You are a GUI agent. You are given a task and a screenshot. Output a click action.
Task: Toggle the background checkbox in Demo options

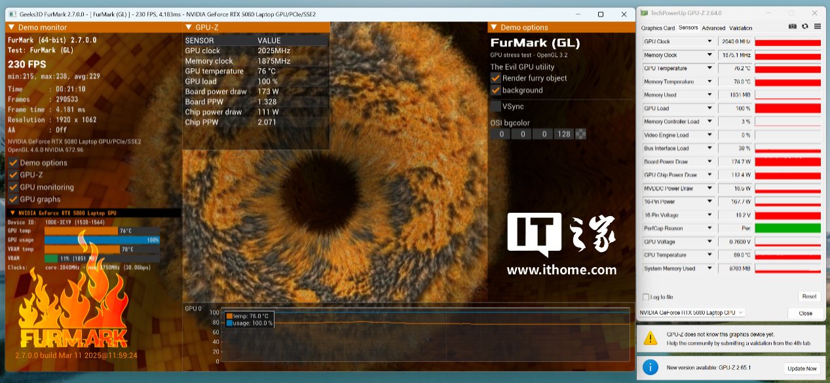[x=496, y=90]
